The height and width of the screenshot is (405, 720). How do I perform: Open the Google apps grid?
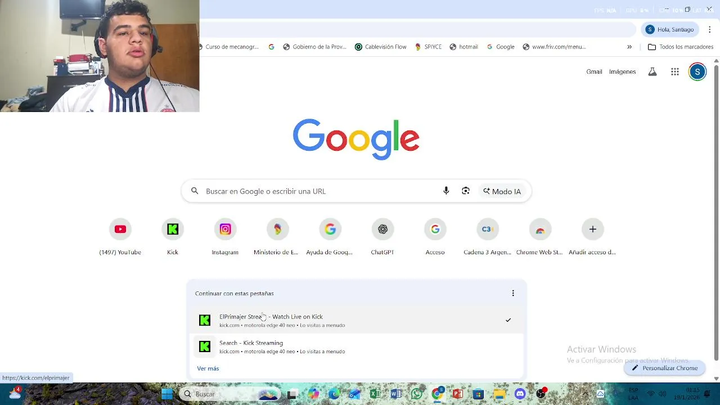click(x=675, y=71)
